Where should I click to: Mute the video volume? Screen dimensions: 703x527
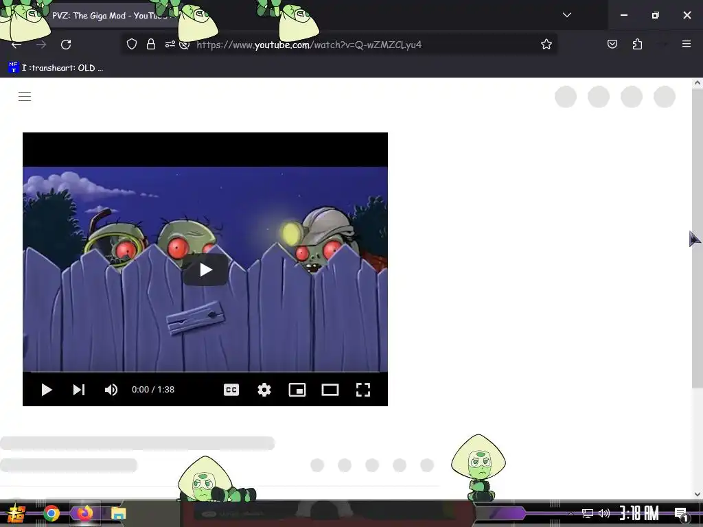[111, 390]
